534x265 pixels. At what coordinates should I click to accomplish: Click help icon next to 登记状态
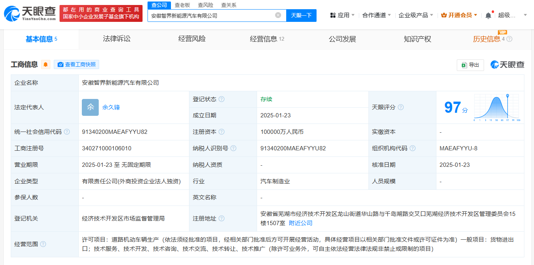(x=222, y=99)
